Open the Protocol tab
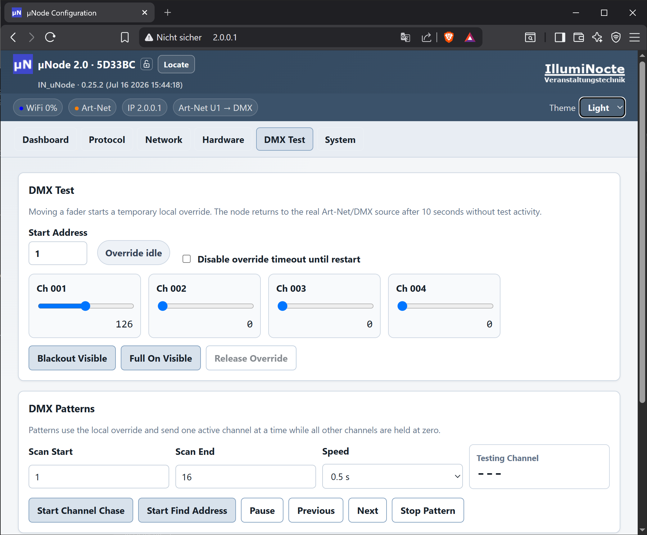Viewport: 647px width, 535px height. point(107,139)
